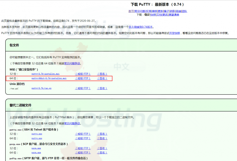237x161 pixels.
Task: Select the Unix 源存档 subheading
Action: click(17, 84)
